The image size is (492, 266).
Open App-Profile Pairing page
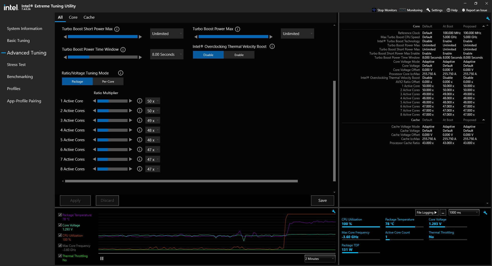(24, 101)
